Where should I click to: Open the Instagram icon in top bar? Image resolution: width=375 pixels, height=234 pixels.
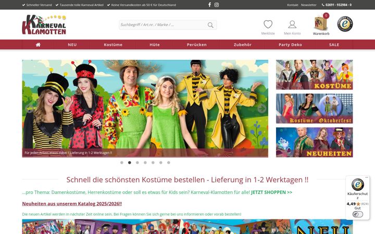[x=217, y=5]
